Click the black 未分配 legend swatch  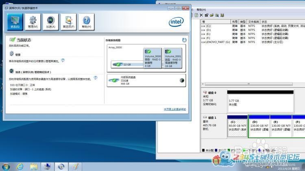(x=203, y=150)
